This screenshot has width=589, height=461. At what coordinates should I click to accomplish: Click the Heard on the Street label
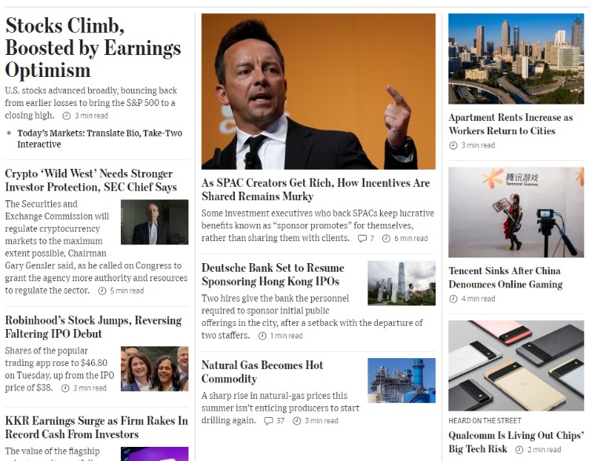tap(485, 420)
